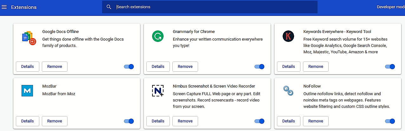
Task: Click the NoFollow chain link icon
Action: click(288, 91)
